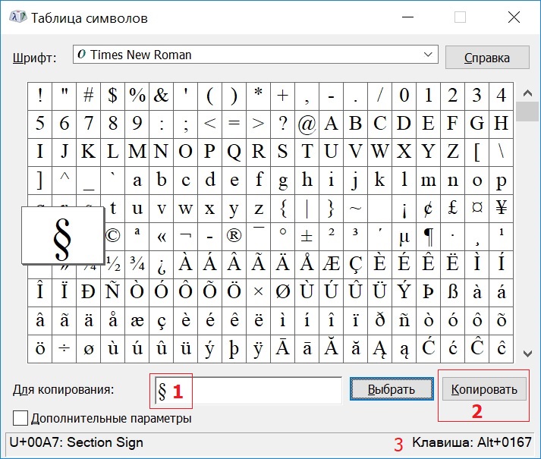The width and height of the screenshot is (541, 459).
Task: Select the one-half ½ fraction cell
Action: pos(112,264)
